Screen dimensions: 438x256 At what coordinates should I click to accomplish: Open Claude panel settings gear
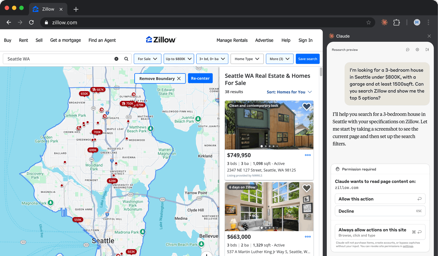tap(417, 50)
